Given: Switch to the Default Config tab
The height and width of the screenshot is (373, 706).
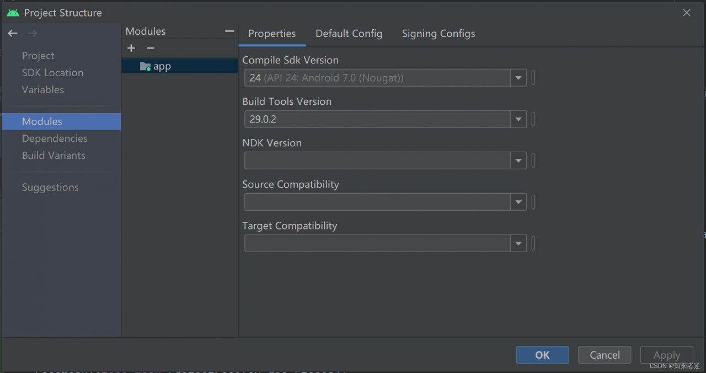Looking at the screenshot, I should (x=349, y=34).
